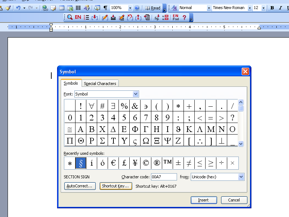This screenshot has width=289, height=217.
Task: Open the Zoom 100% dropdown
Action: pos(130,8)
